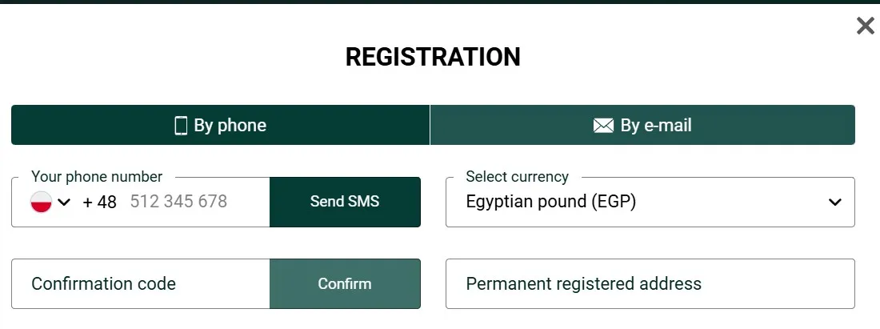Click the mobile phone icon in the By phone tab

[x=181, y=126]
